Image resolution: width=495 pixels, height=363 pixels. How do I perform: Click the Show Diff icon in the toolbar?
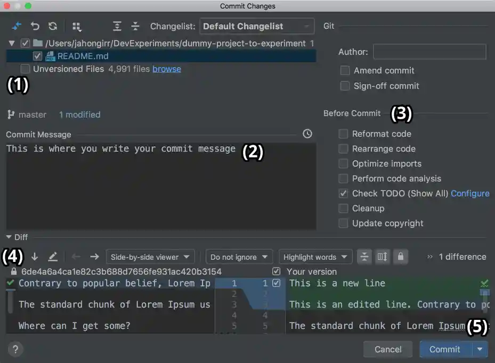point(17,25)
